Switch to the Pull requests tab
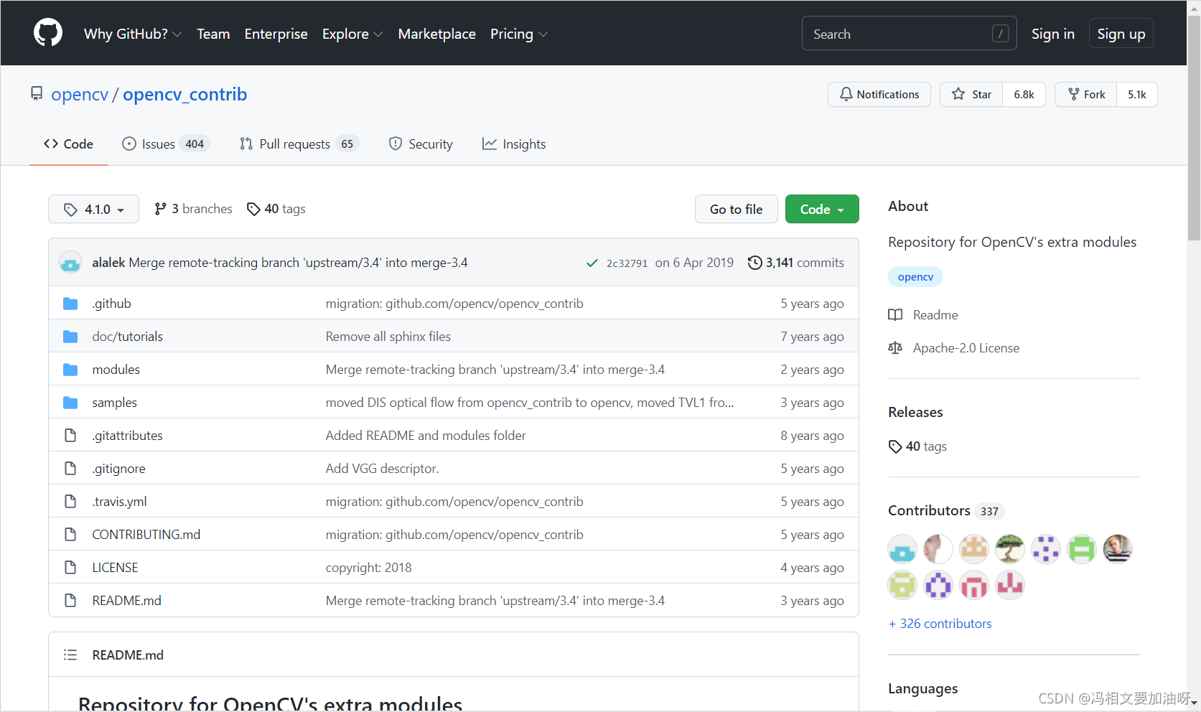Viewport: 1201px width, 712px height. click(x=299, y=144)
